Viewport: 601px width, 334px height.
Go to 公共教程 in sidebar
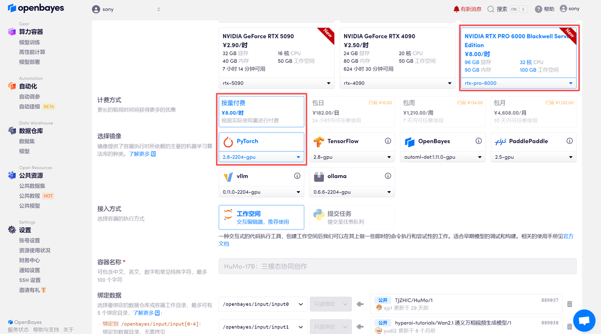coord(30,196)
